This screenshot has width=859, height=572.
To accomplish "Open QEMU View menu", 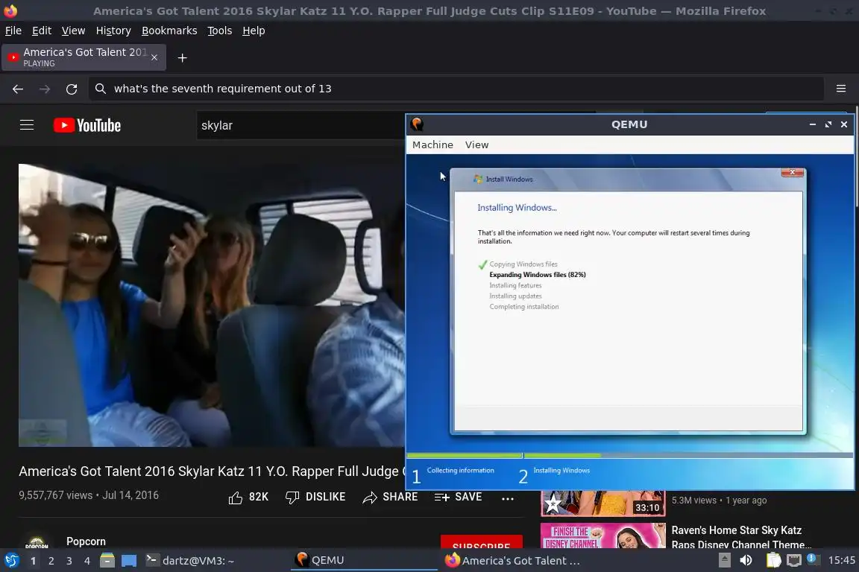I will (x=476, y=144).
